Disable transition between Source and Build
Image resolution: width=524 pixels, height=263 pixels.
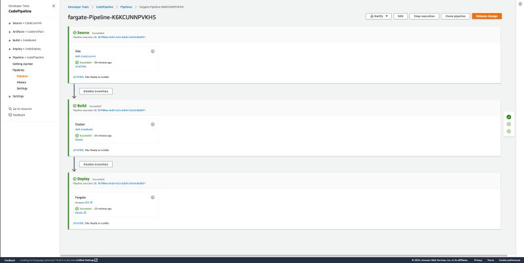(x=96, y=91)
